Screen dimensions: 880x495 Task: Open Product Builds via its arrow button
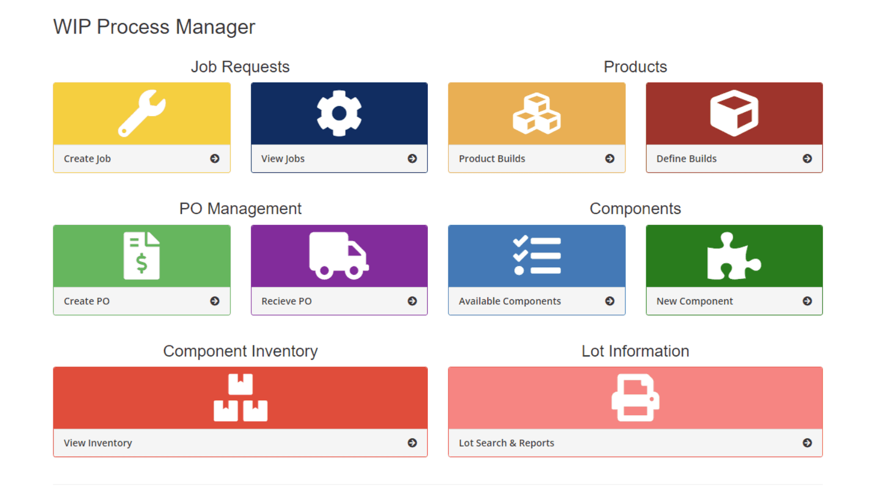(x=609, y=158)
